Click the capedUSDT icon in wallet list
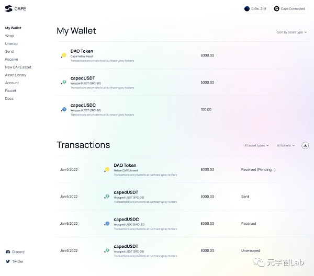 [x=64, y=82]
